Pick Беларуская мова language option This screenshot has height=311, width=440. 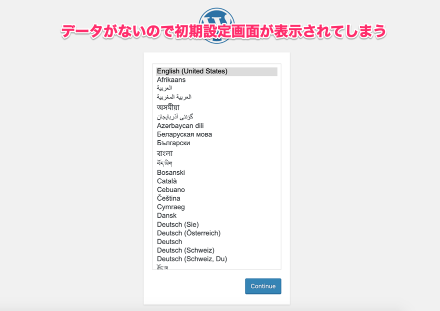tap(184, 134)
